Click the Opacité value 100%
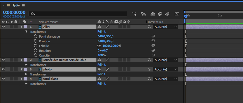The height and width of the screenshot is (103, 243). tap(102, 55)
